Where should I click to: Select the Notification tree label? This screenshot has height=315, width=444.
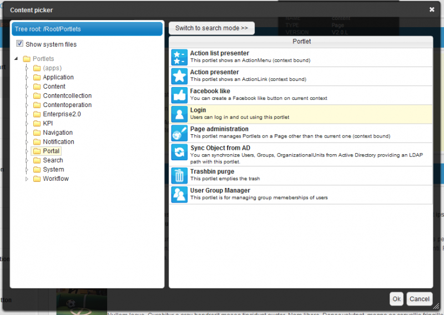pyautogui.click(x=58, y=142)
